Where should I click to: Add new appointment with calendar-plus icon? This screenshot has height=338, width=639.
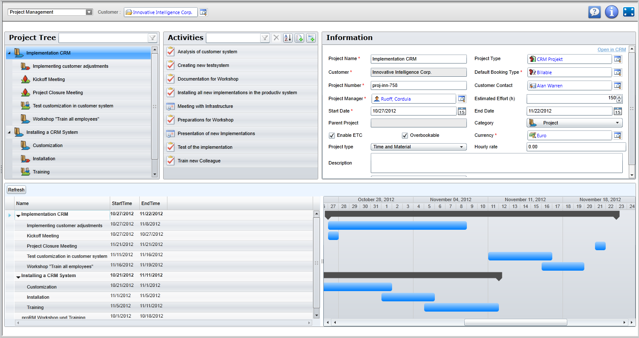click(x=311, y=38)
